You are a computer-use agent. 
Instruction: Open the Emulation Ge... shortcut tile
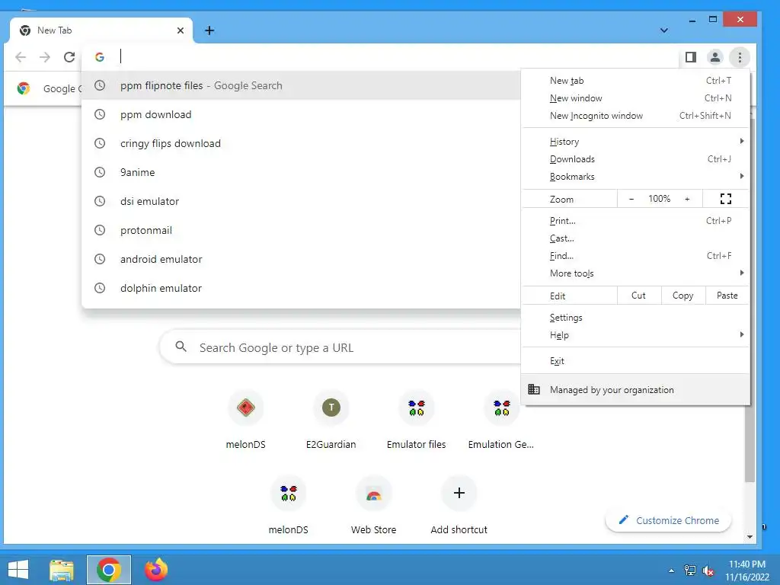pos(501,420)
